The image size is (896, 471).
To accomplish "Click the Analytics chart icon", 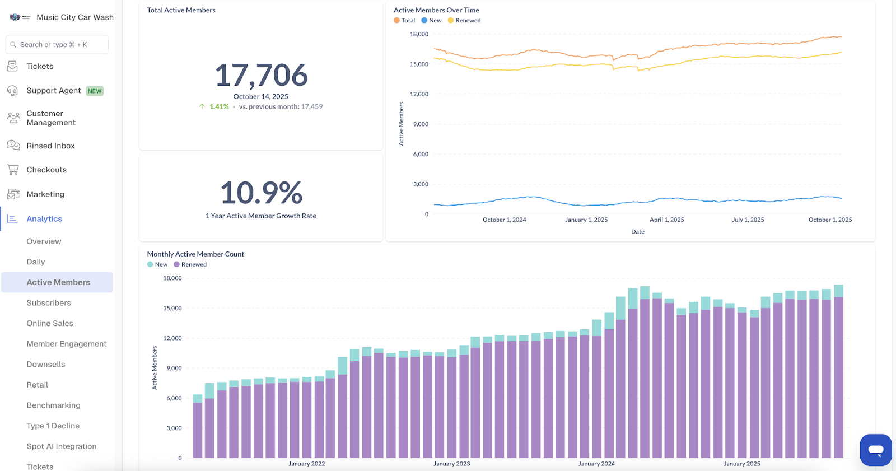I will pos(12,219).
